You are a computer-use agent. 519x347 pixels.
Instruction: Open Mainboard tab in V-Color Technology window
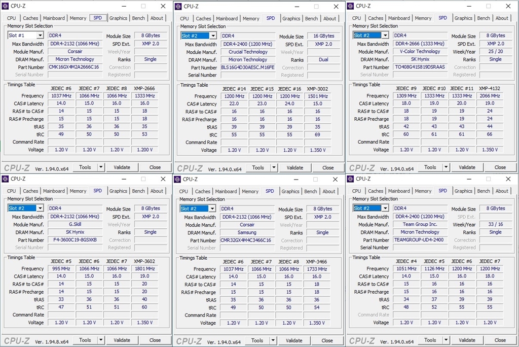399,18
